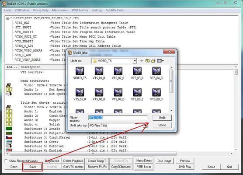Click audio icon next to Audio 1: English
The height and width of the screenshot is (175, 243).
tap(9, 111)
